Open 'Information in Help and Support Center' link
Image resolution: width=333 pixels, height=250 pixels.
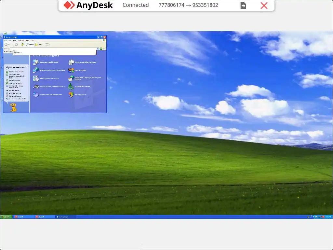tap(15, 87)
